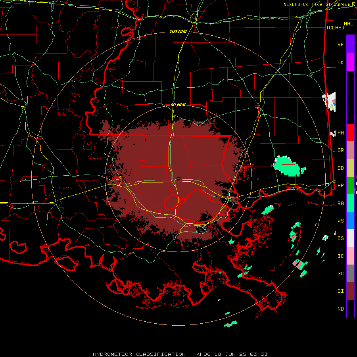Click the WS legend label
This screenshot has width=357, height=357.
tap(340, 221)
